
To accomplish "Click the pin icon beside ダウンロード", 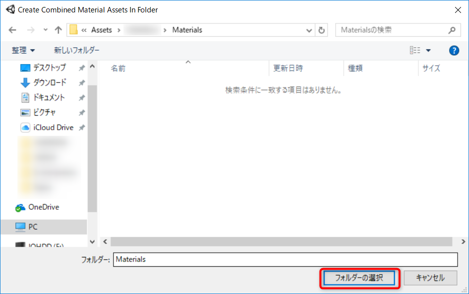I will click(x=82, y=83).
